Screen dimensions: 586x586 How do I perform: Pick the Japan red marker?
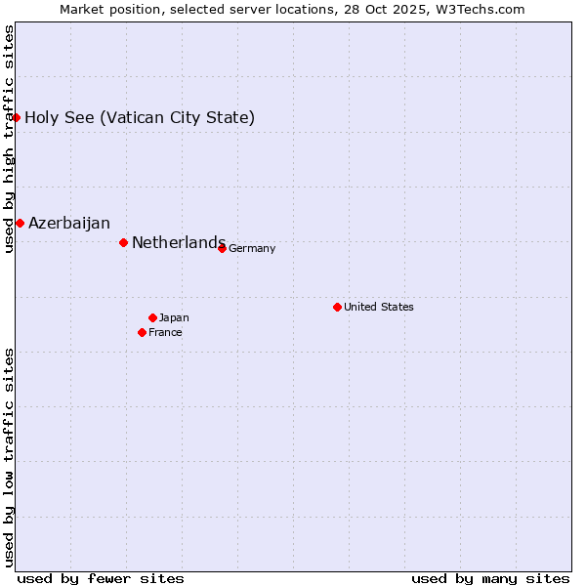[x=152, y=317]
